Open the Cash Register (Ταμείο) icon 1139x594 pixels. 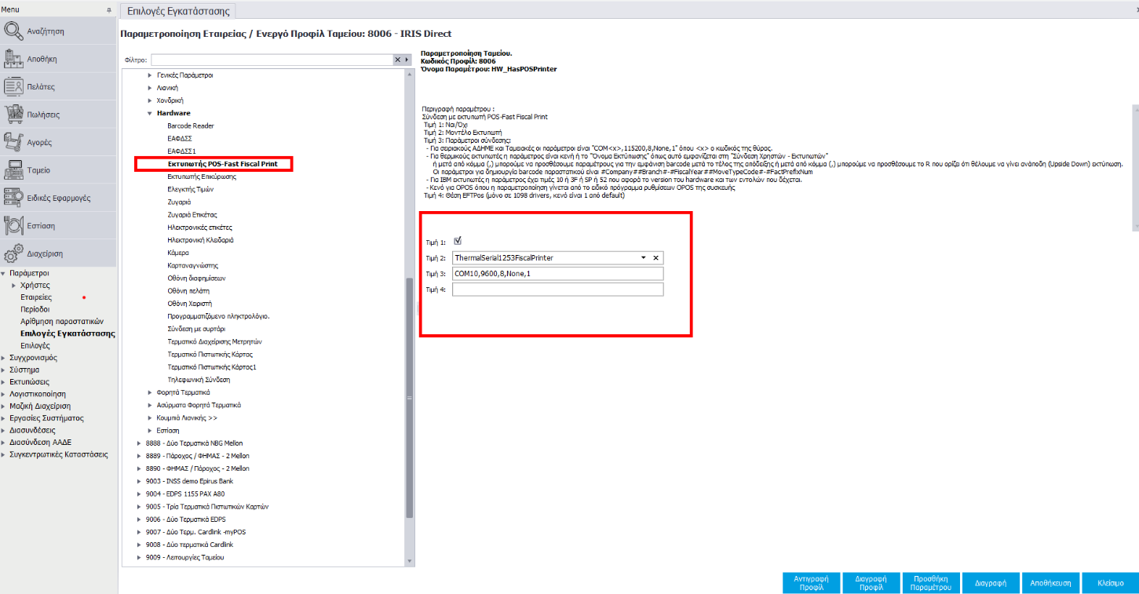point(14,170)
